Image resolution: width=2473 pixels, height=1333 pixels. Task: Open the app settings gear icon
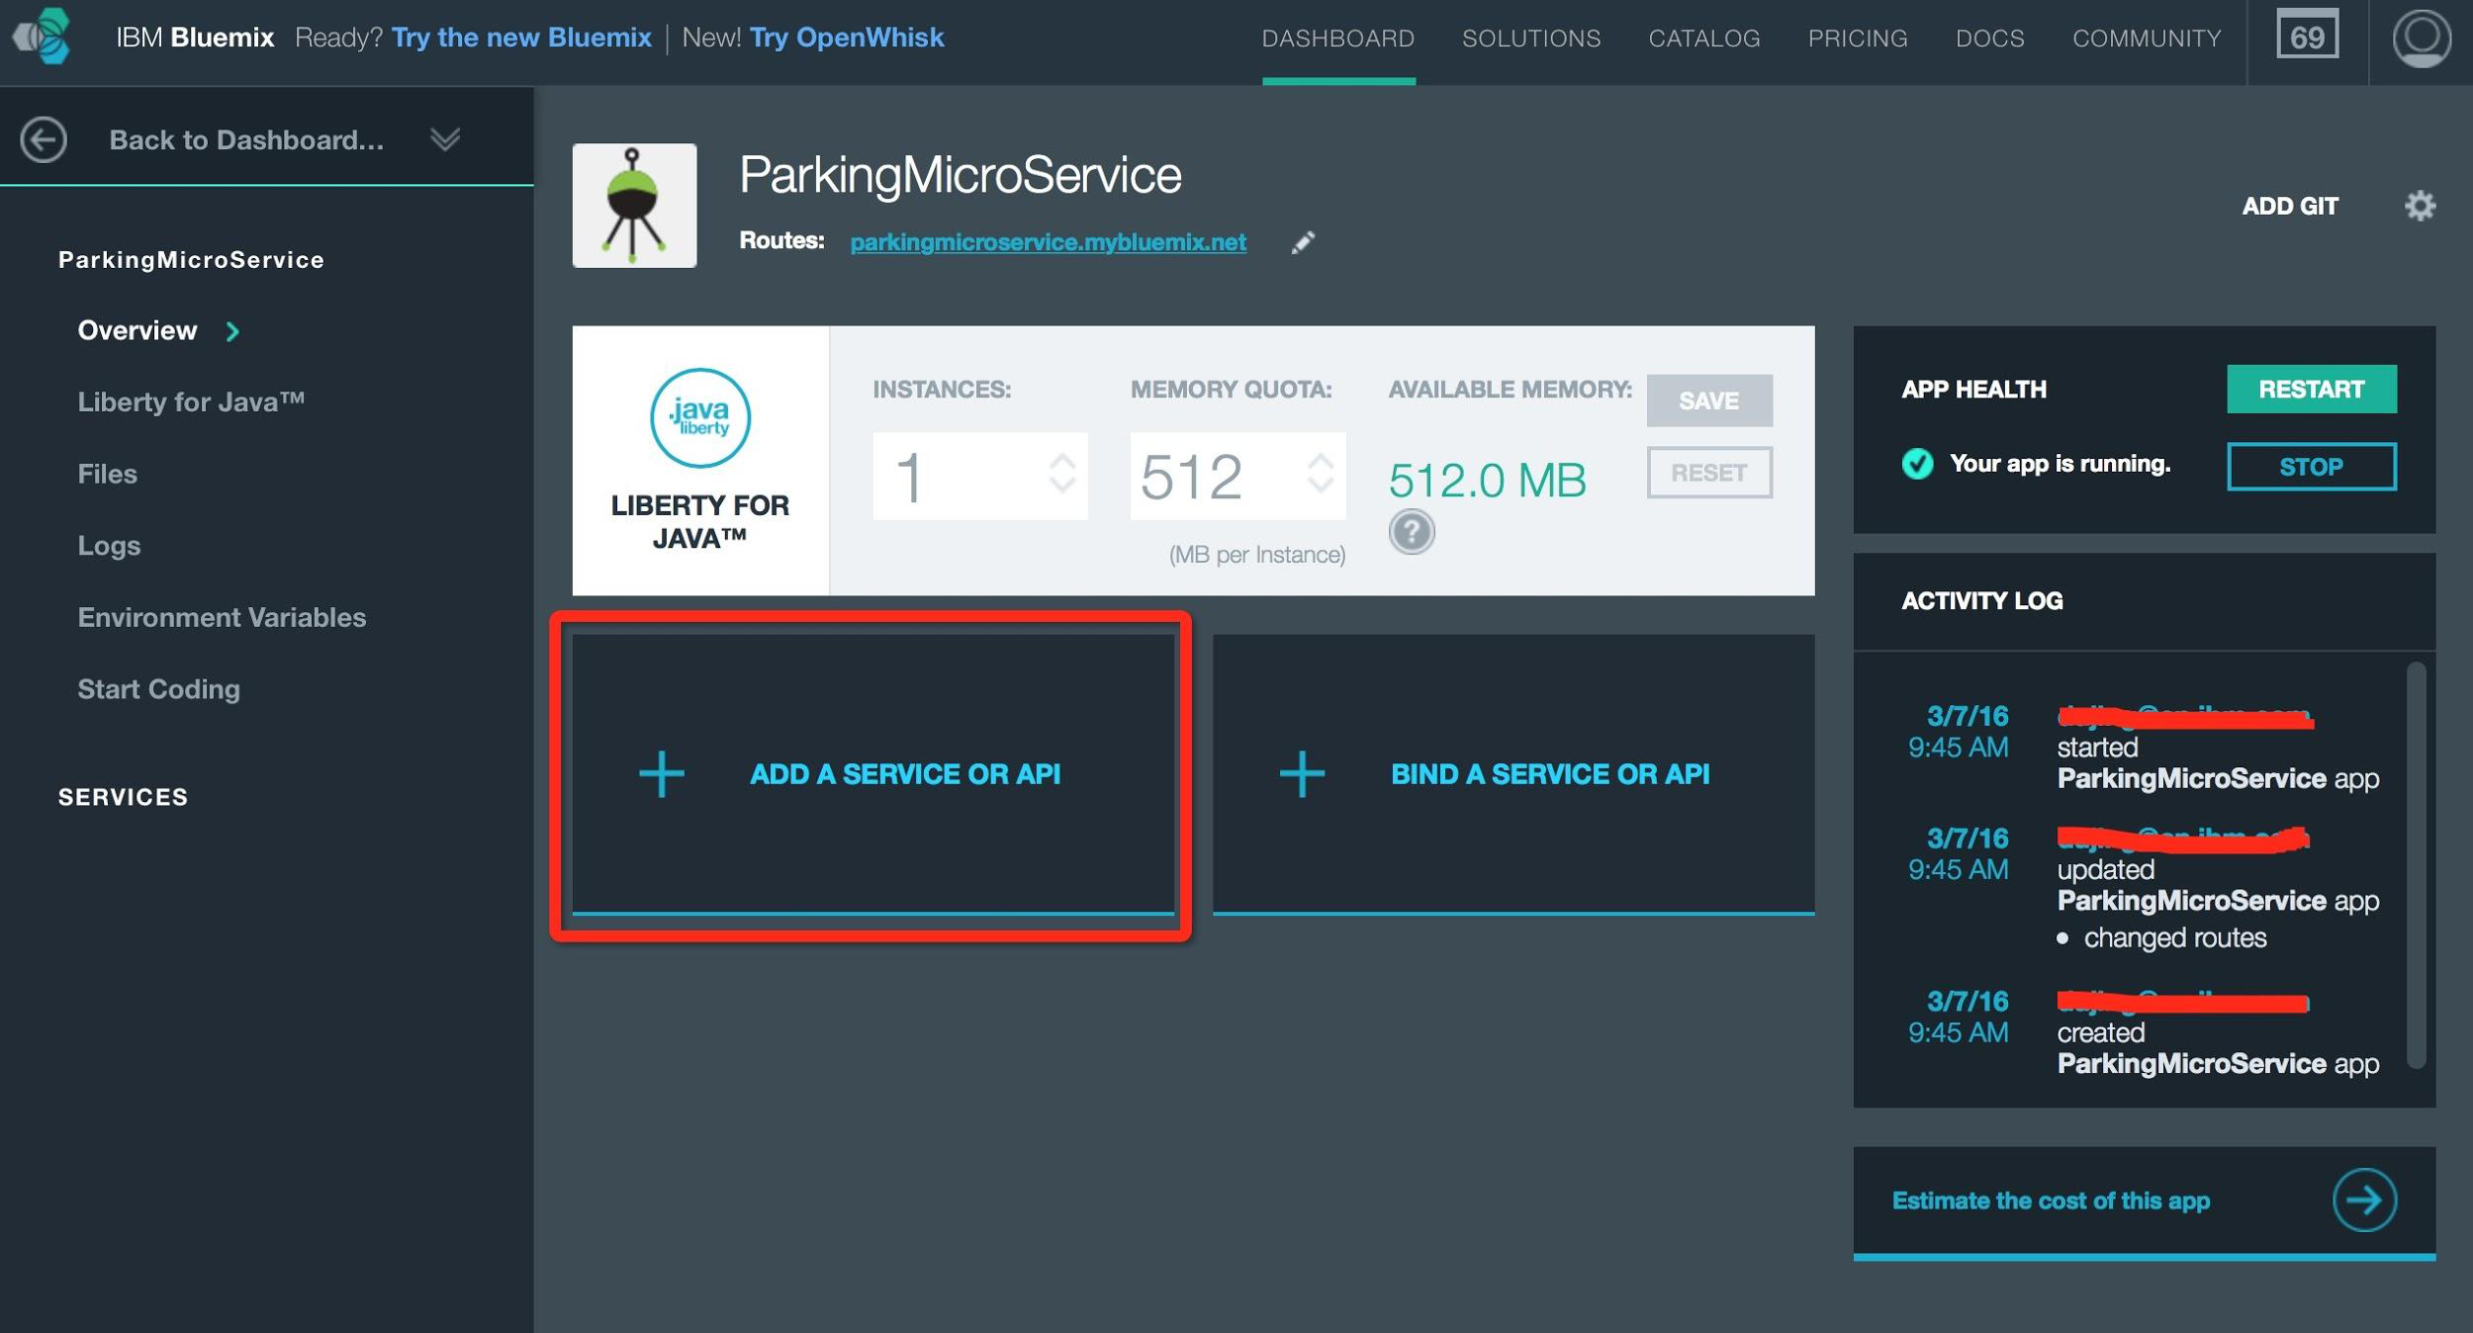tap(2420, 206)
